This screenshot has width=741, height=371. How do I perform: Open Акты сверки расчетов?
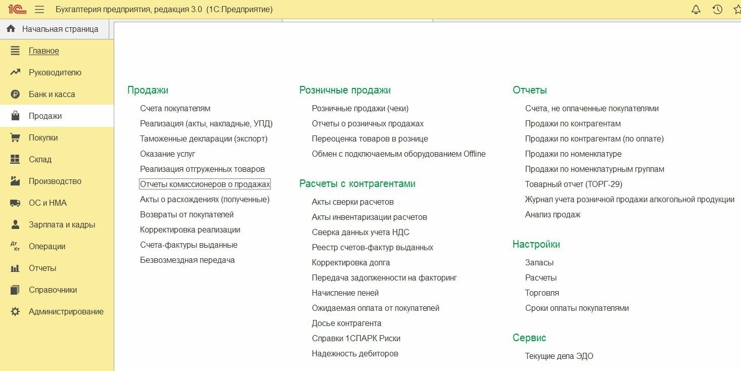(x=353, y=202)
